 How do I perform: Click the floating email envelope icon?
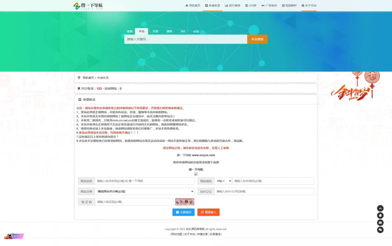[x=380, y=223]
